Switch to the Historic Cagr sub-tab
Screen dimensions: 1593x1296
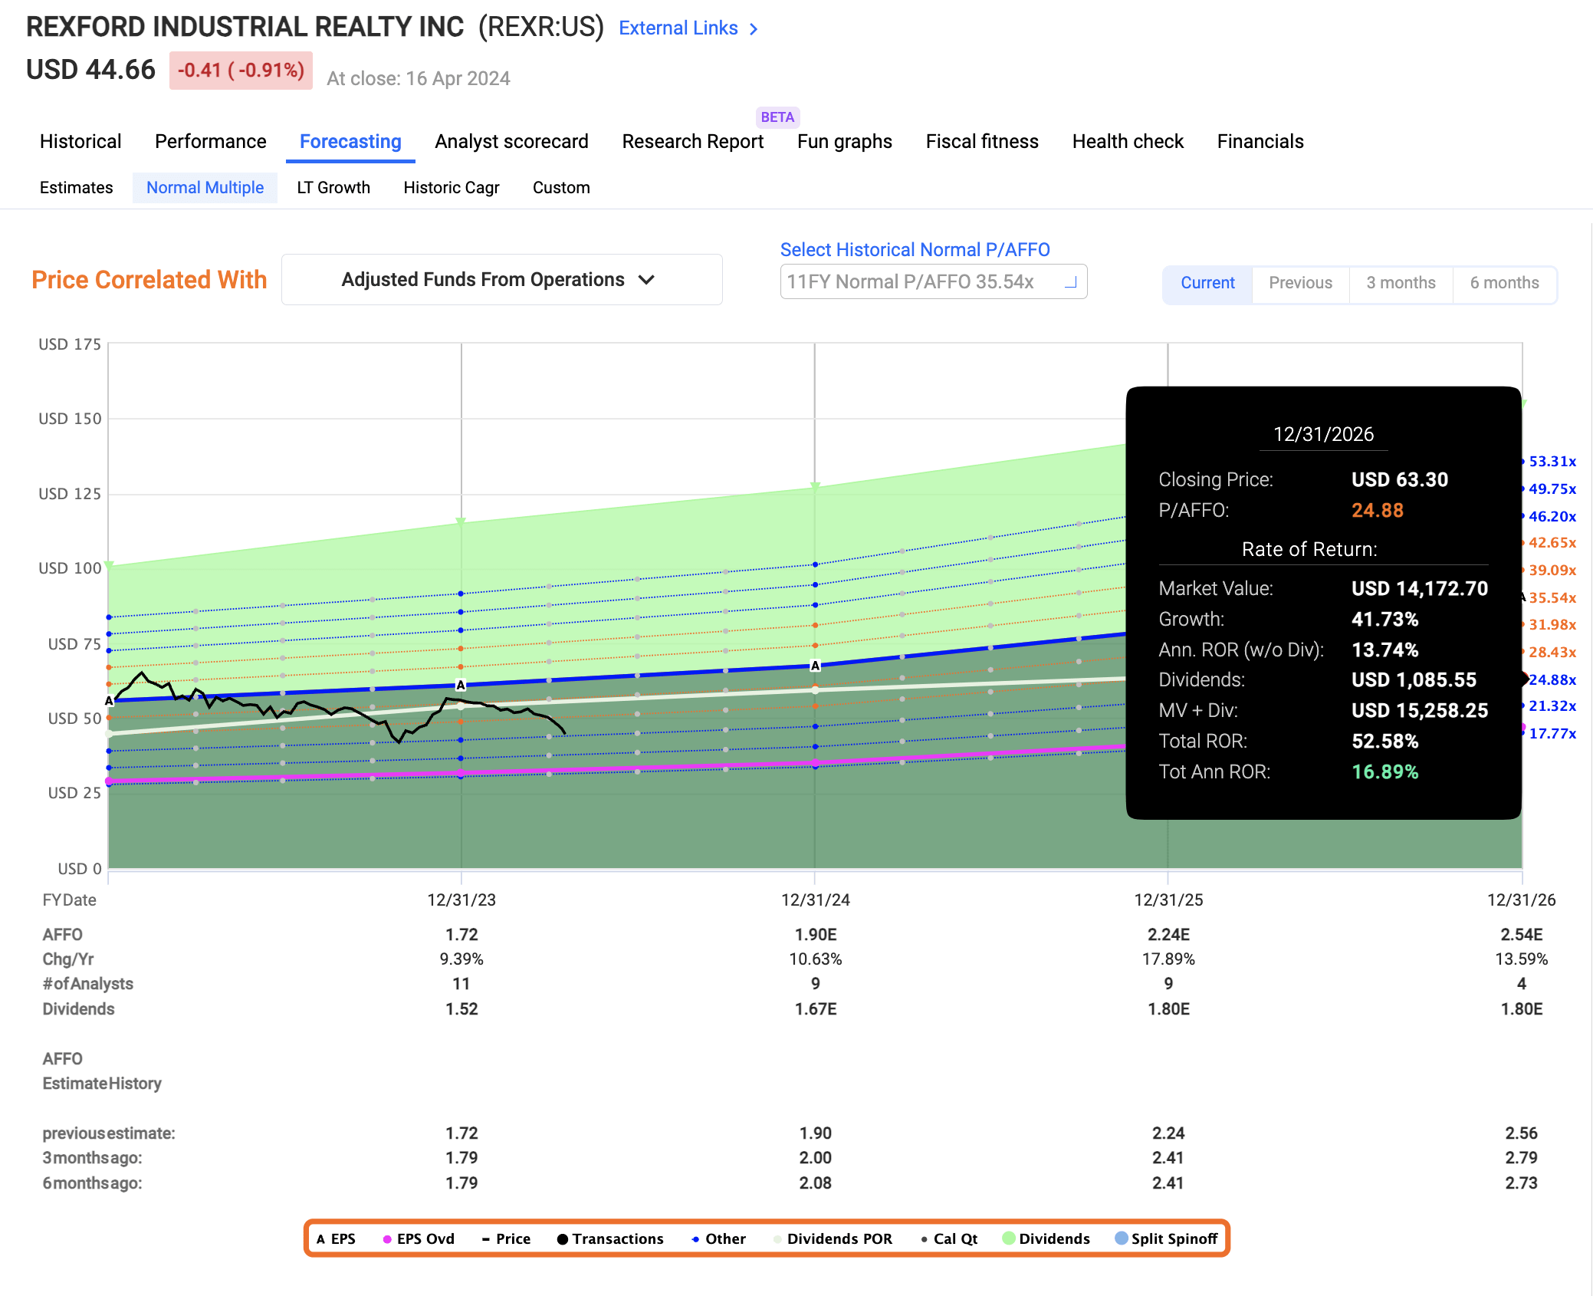451,188
